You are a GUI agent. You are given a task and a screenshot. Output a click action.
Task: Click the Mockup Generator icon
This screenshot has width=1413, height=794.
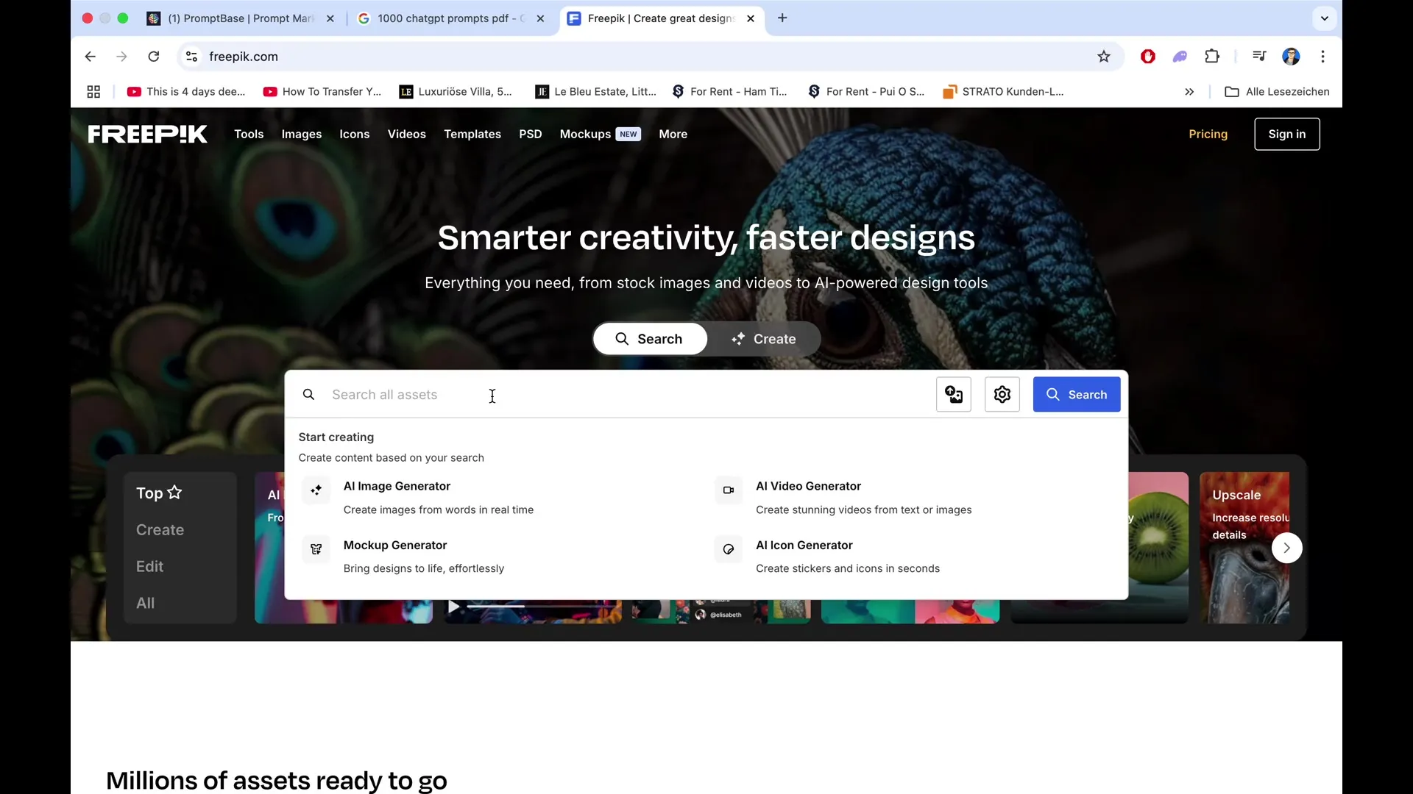click(316, 549)
